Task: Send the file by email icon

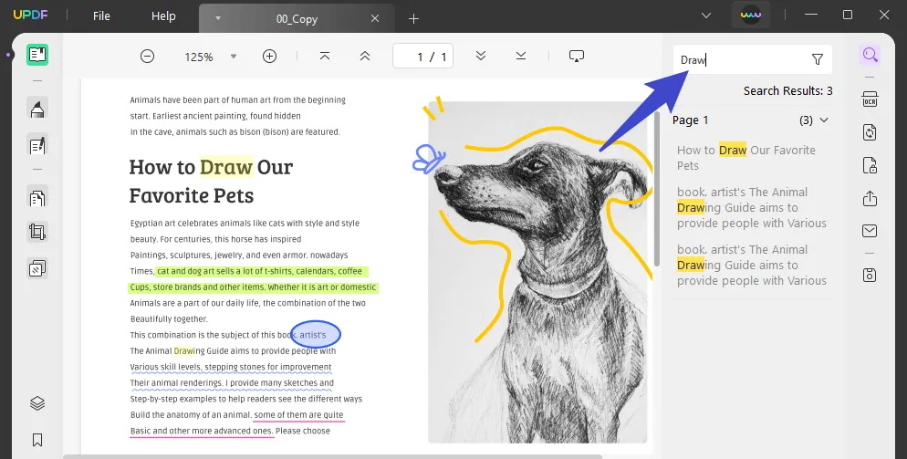Action: click(x=870, y=231)
